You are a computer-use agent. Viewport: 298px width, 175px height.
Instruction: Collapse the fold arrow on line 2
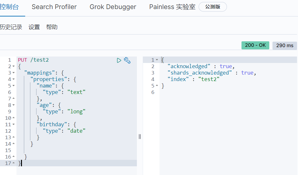point(14,67)
